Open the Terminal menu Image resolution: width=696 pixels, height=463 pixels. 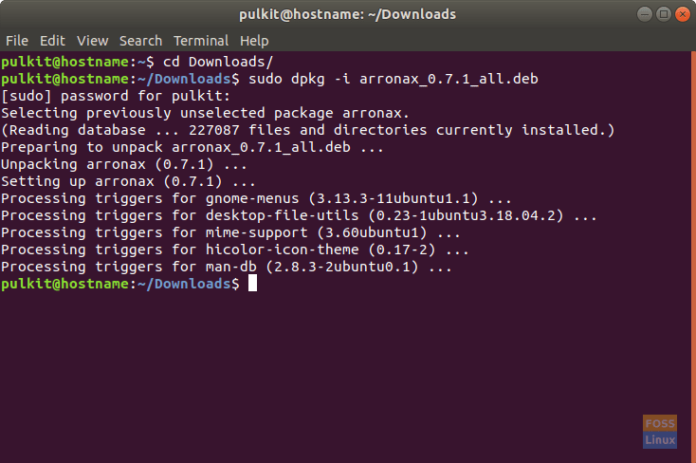[x=201, y=41]
